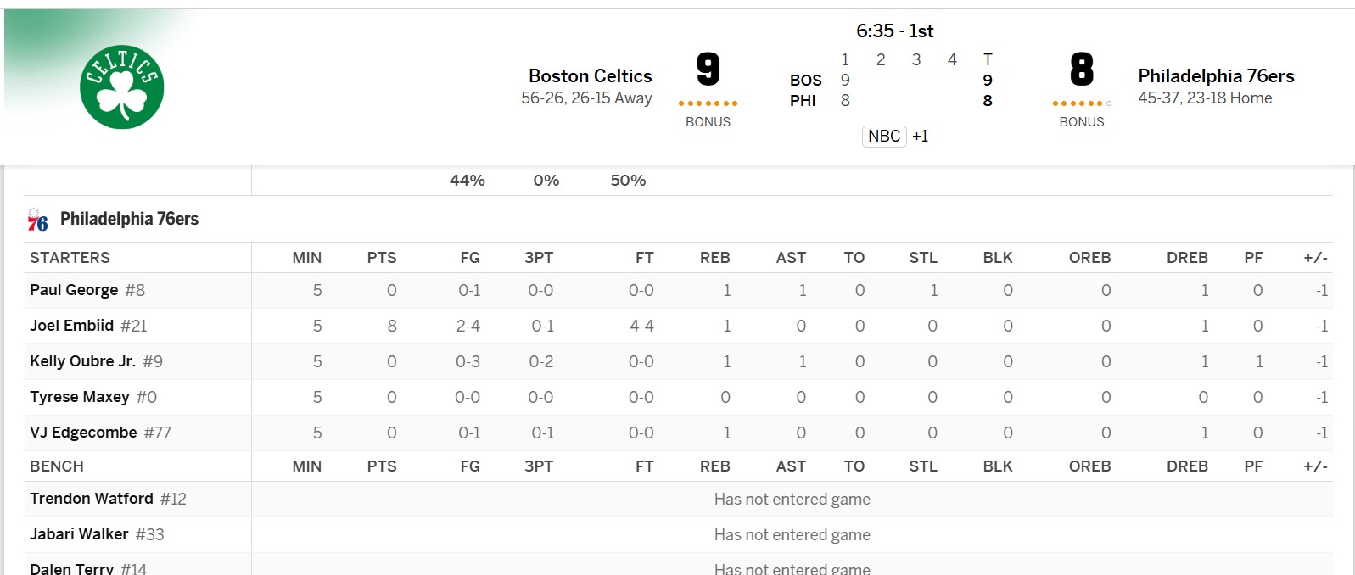Open Joel Embiid player profile

(71, 326)
